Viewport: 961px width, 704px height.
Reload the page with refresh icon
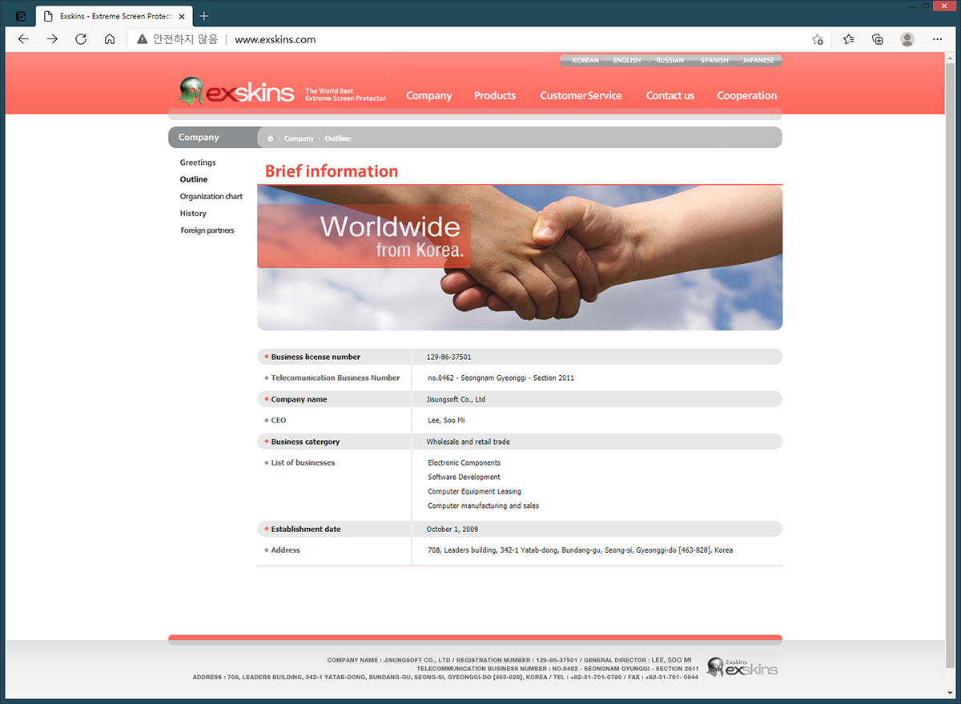[81, 39]
